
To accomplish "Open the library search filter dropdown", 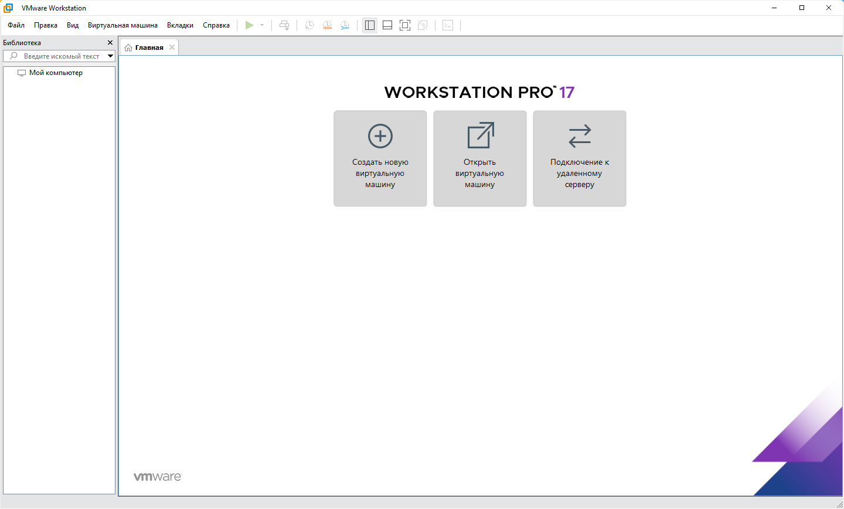I will 111,56.
